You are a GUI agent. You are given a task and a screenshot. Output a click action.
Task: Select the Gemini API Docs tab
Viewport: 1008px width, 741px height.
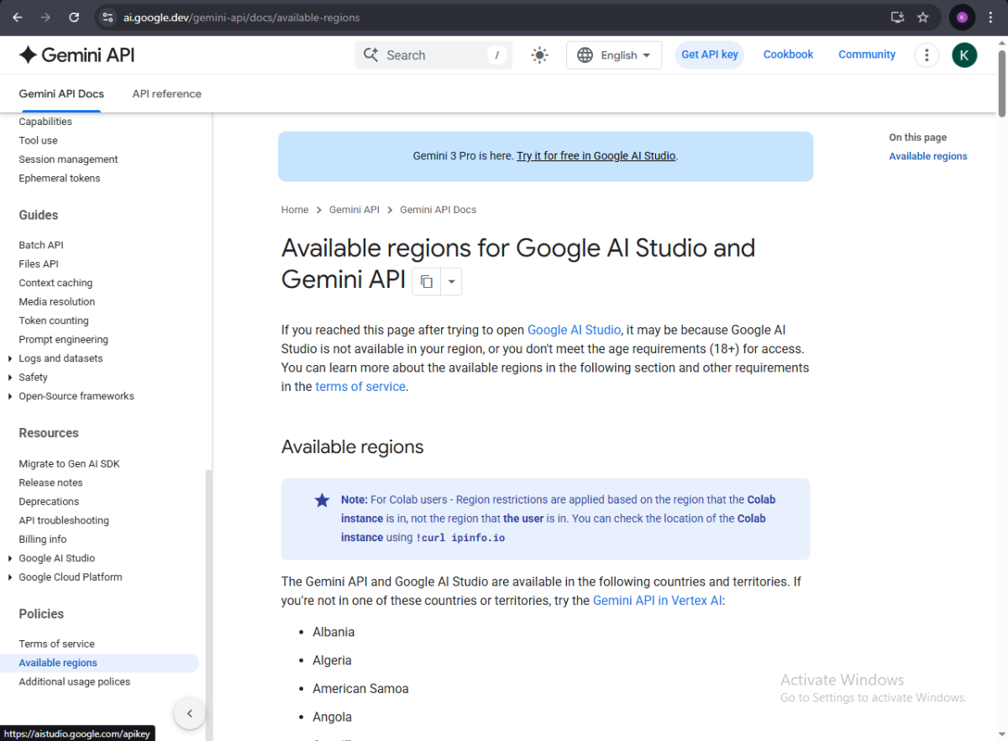point(61,94)
